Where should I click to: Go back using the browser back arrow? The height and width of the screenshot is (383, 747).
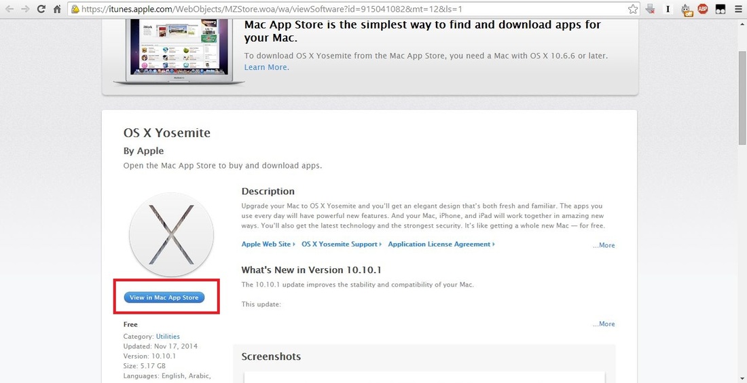(x=9, y=9)
